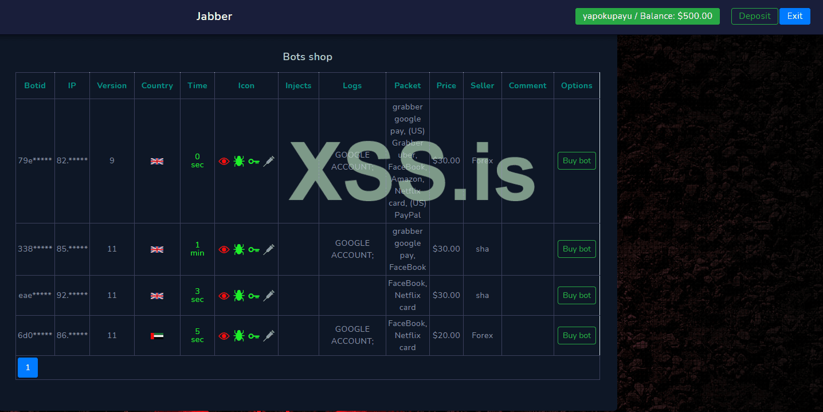
Task: Click the syringe icon in row 79e*****
Action: coord(269,161)
